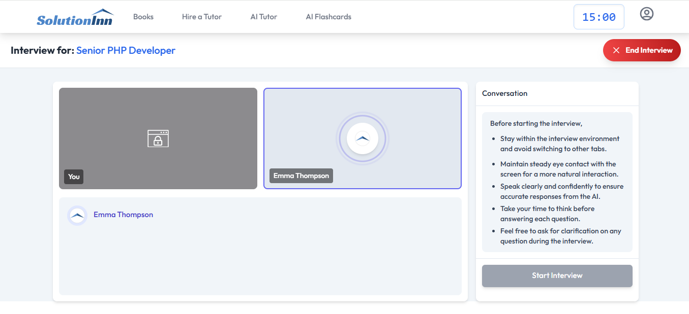Open the Books menu item

(x=143, y=17)
